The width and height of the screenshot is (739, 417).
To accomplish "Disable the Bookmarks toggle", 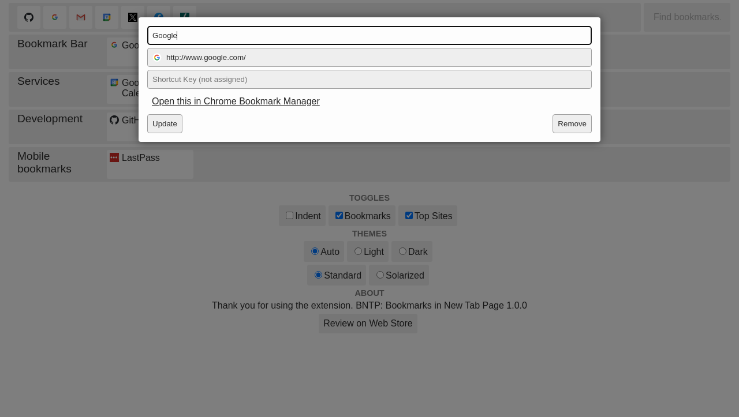I will pos(339,215).
